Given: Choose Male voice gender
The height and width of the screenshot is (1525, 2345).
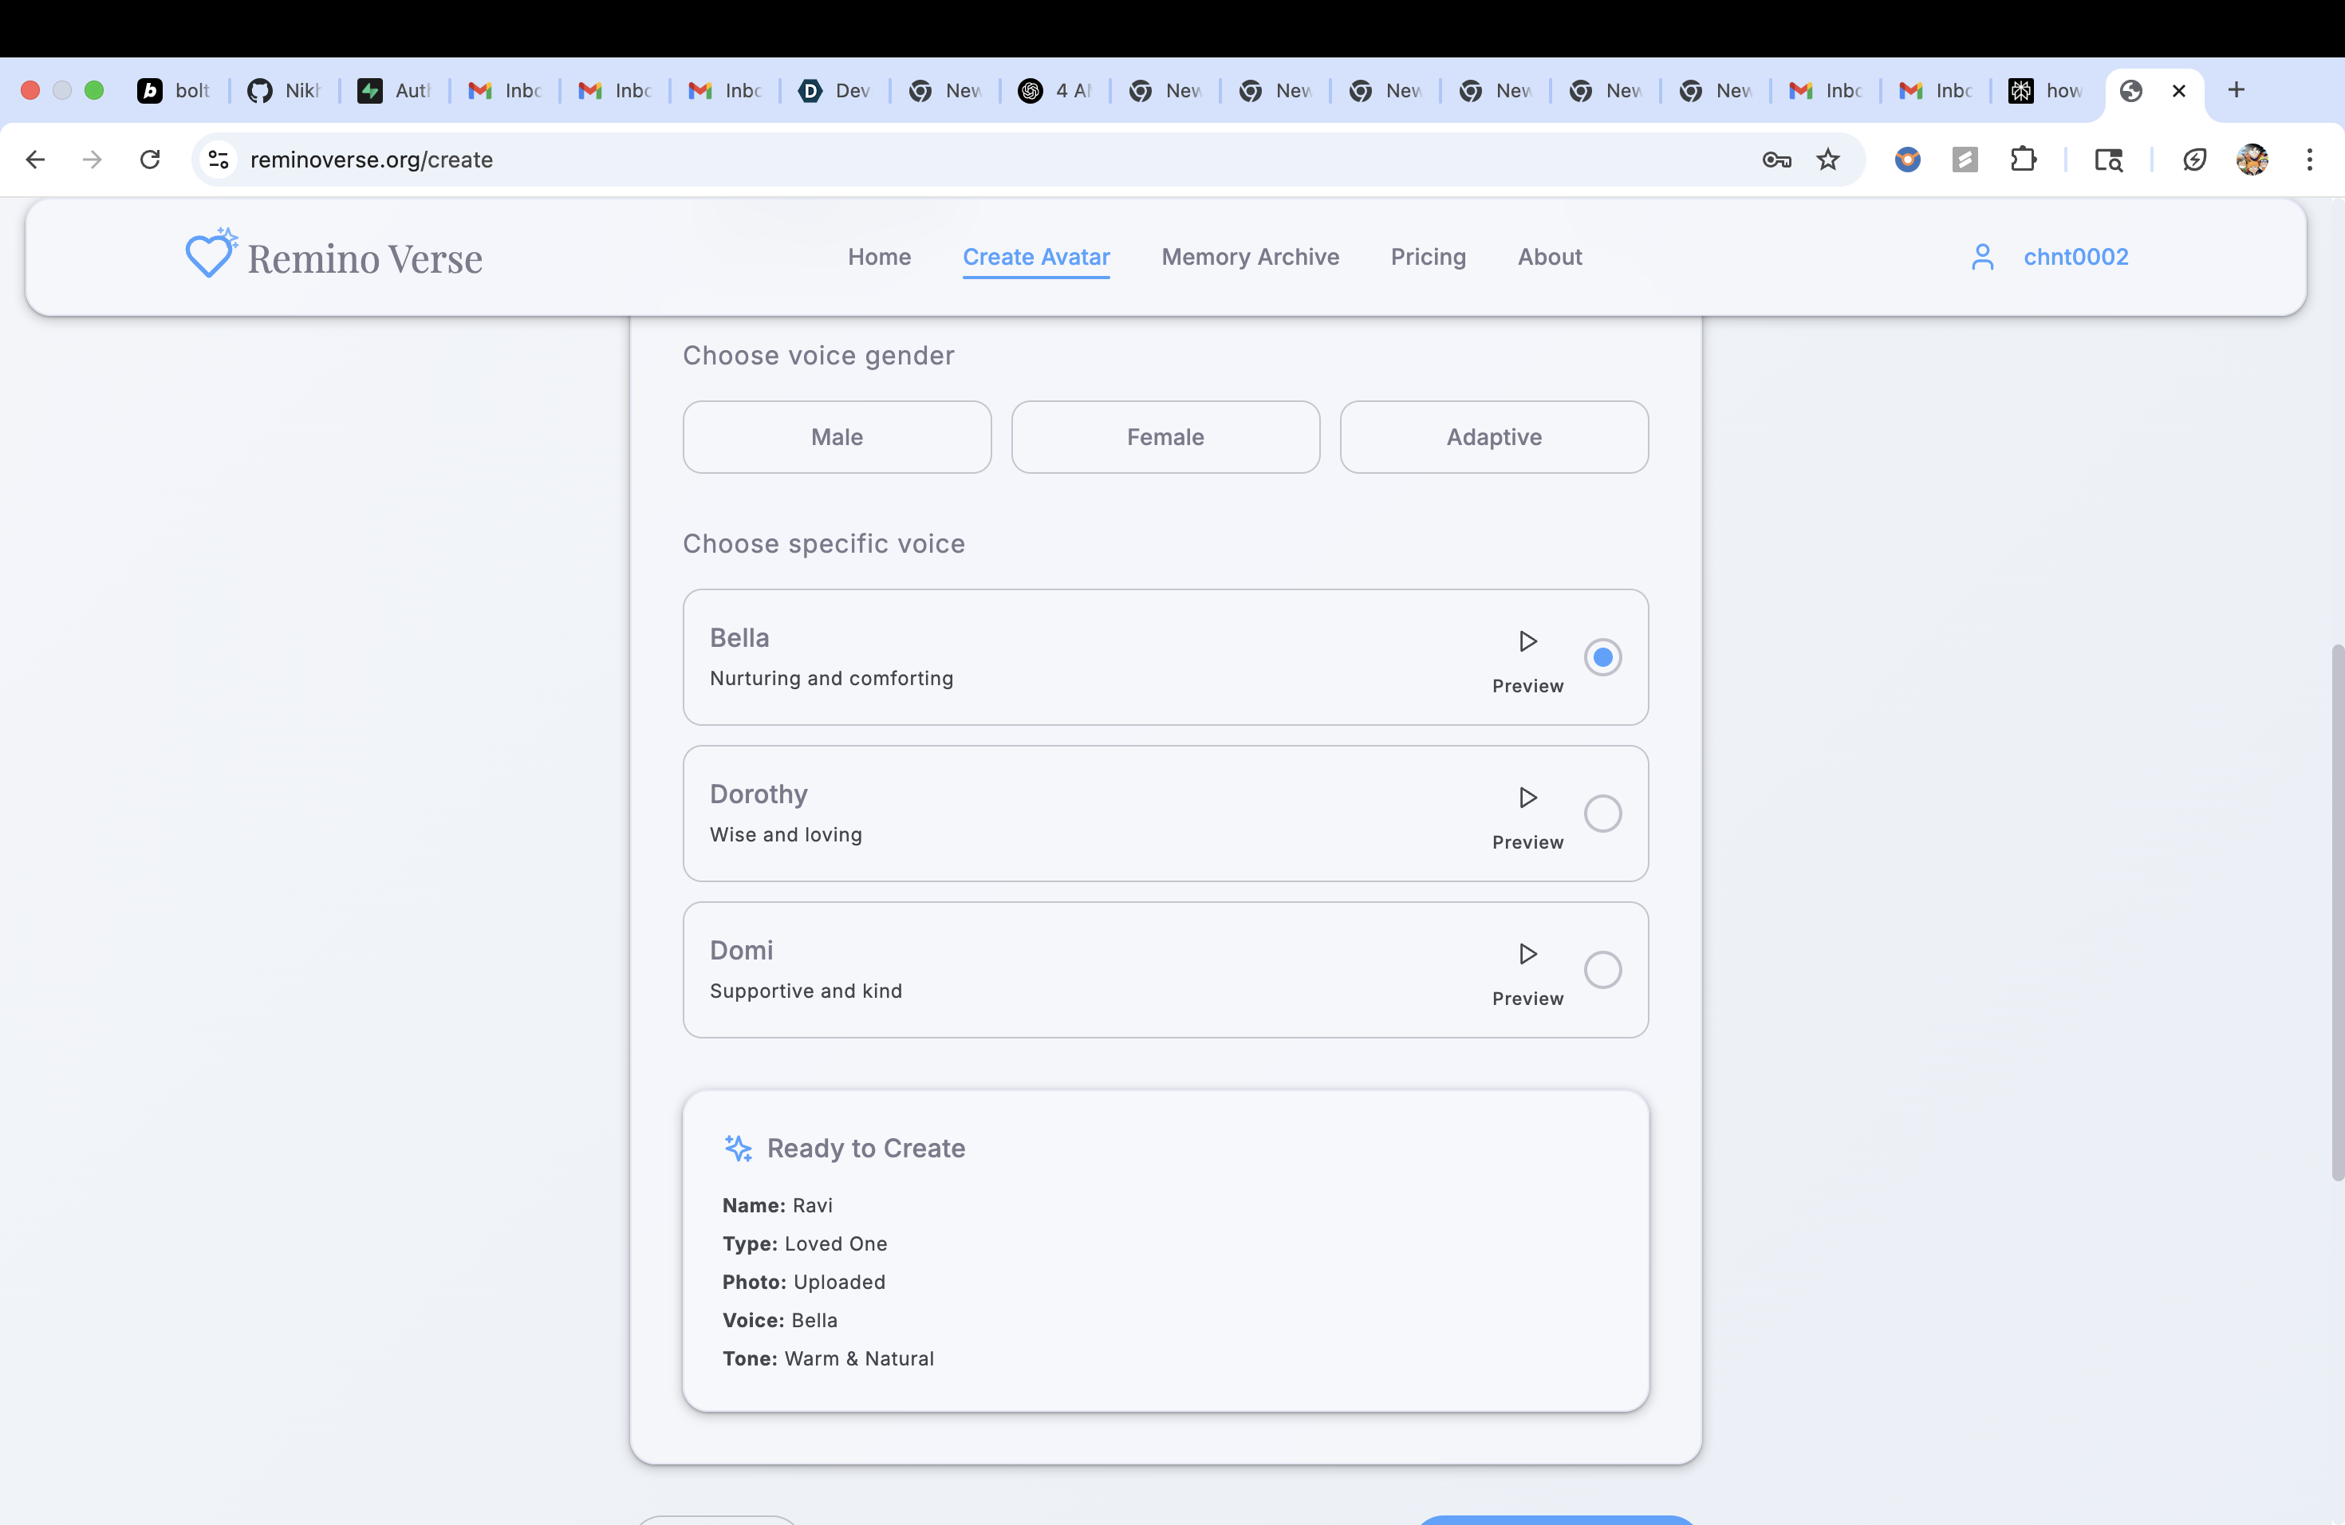Looking at the screenshot, I should point(837,437).
